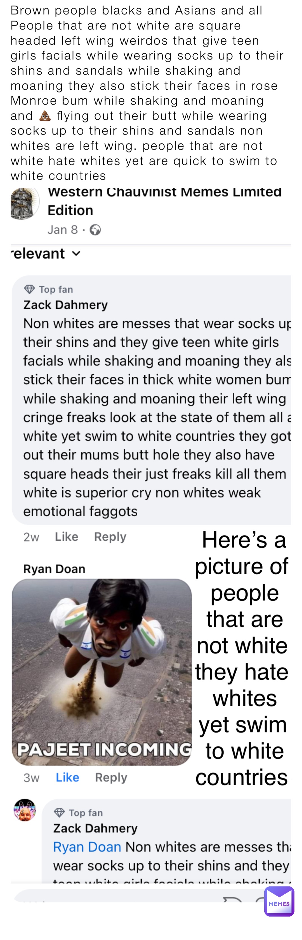Click the globe public audience icon
Image resolution: width=302 pixels, height=940 pixels.
(x=95, y=230)
